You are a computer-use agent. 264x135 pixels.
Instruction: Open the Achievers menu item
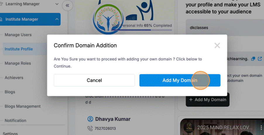click(14, 78)
